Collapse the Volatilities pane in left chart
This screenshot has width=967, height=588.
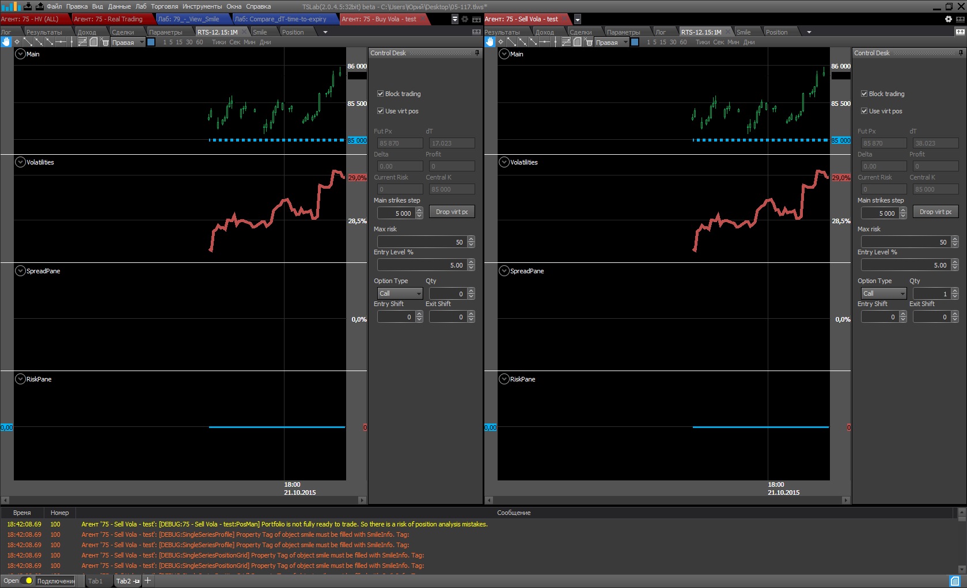click(20, 162)
